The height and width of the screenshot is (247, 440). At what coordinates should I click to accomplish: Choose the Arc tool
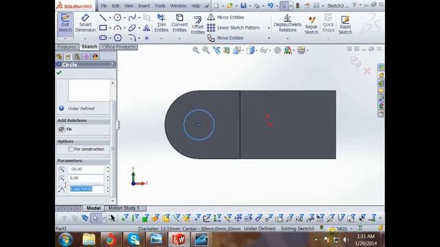click(118, 27)
